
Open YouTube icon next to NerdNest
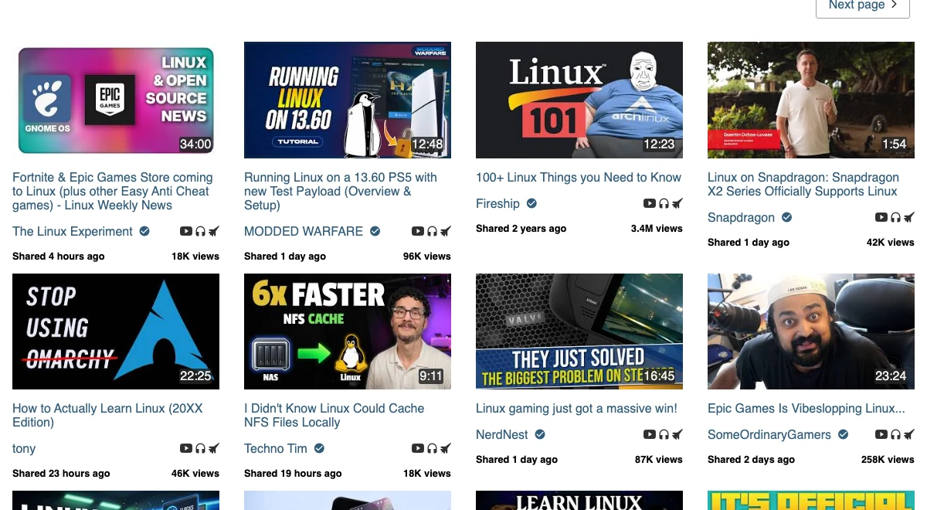tap(650, 434)
